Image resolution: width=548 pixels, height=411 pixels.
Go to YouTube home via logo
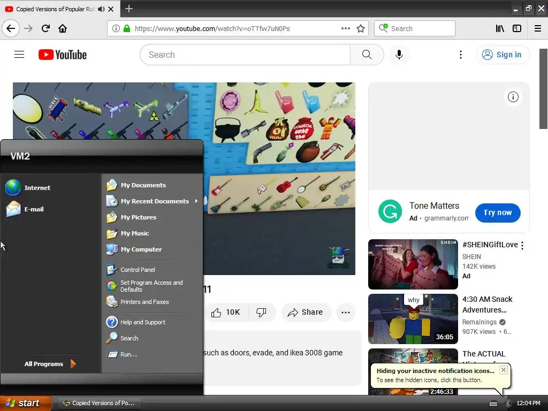pos(63,55)
